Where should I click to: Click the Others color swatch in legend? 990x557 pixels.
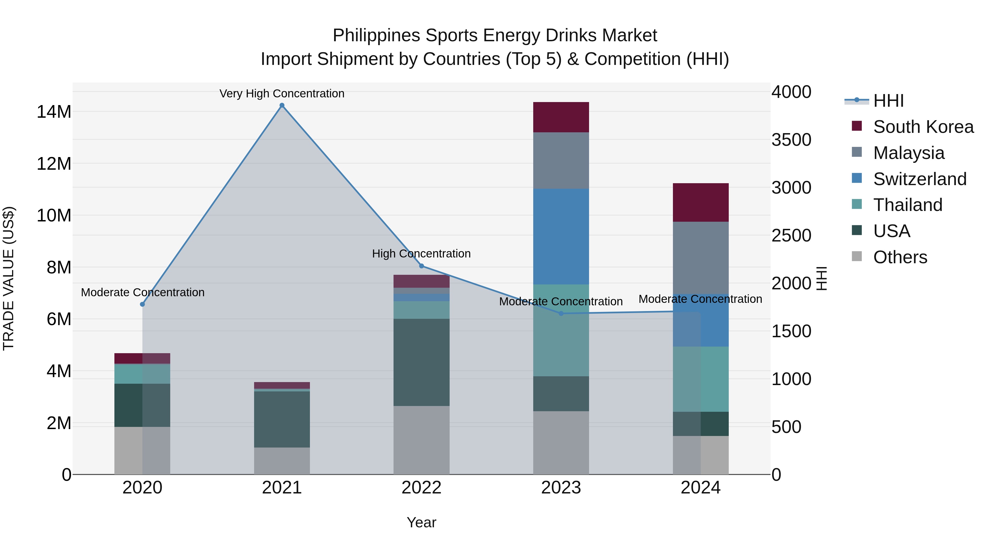(857, 256)
